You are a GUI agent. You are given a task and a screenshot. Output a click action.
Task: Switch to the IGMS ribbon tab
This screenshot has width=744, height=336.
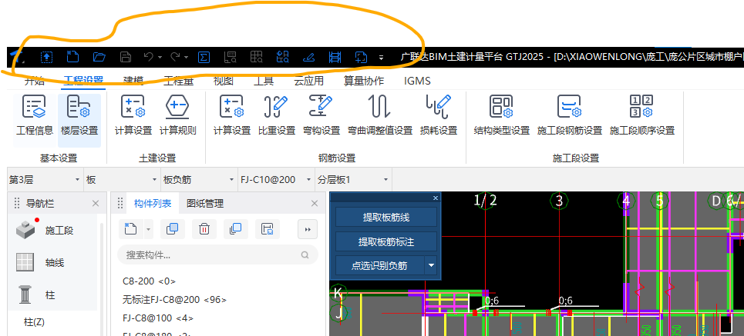[418, 81]
